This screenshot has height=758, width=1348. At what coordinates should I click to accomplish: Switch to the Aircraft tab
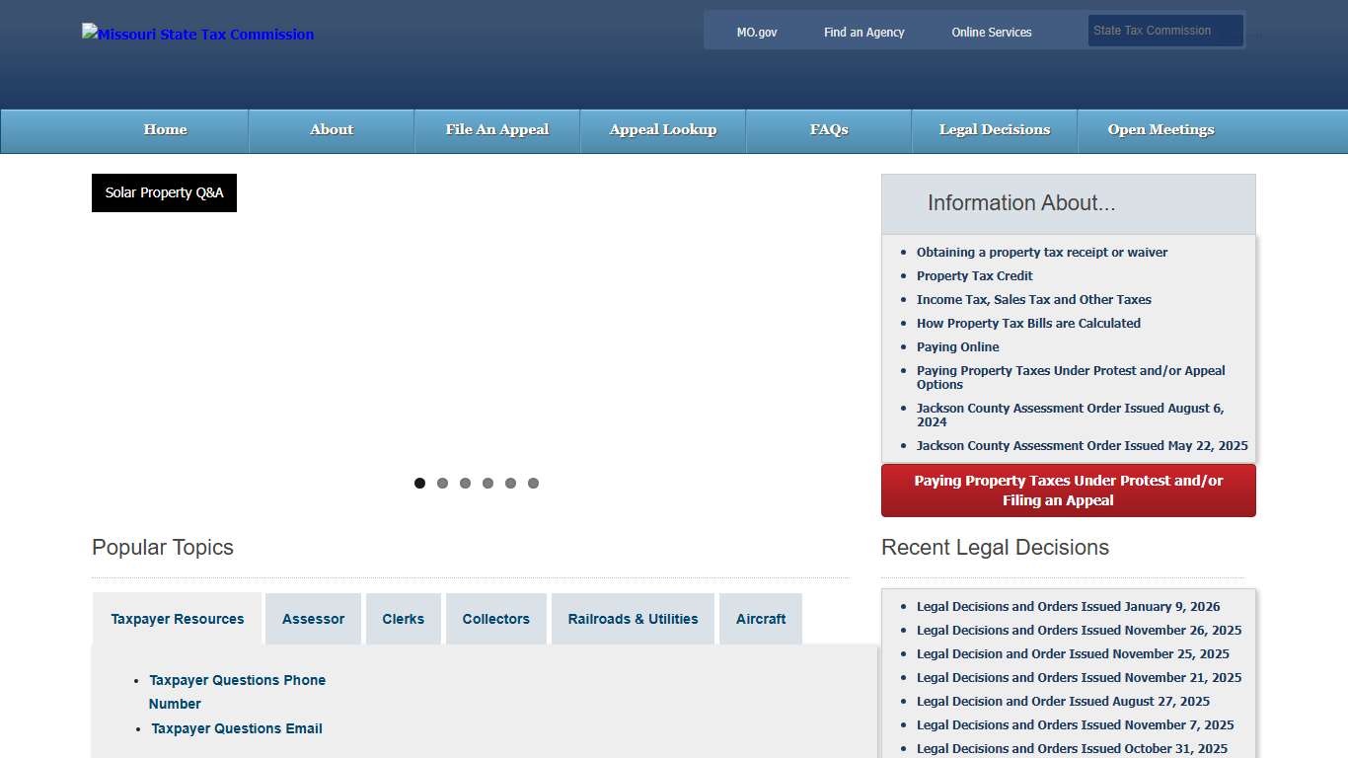[x=761, y=619]
